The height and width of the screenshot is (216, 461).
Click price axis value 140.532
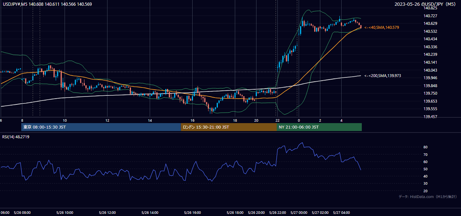(x=430, y=31)
